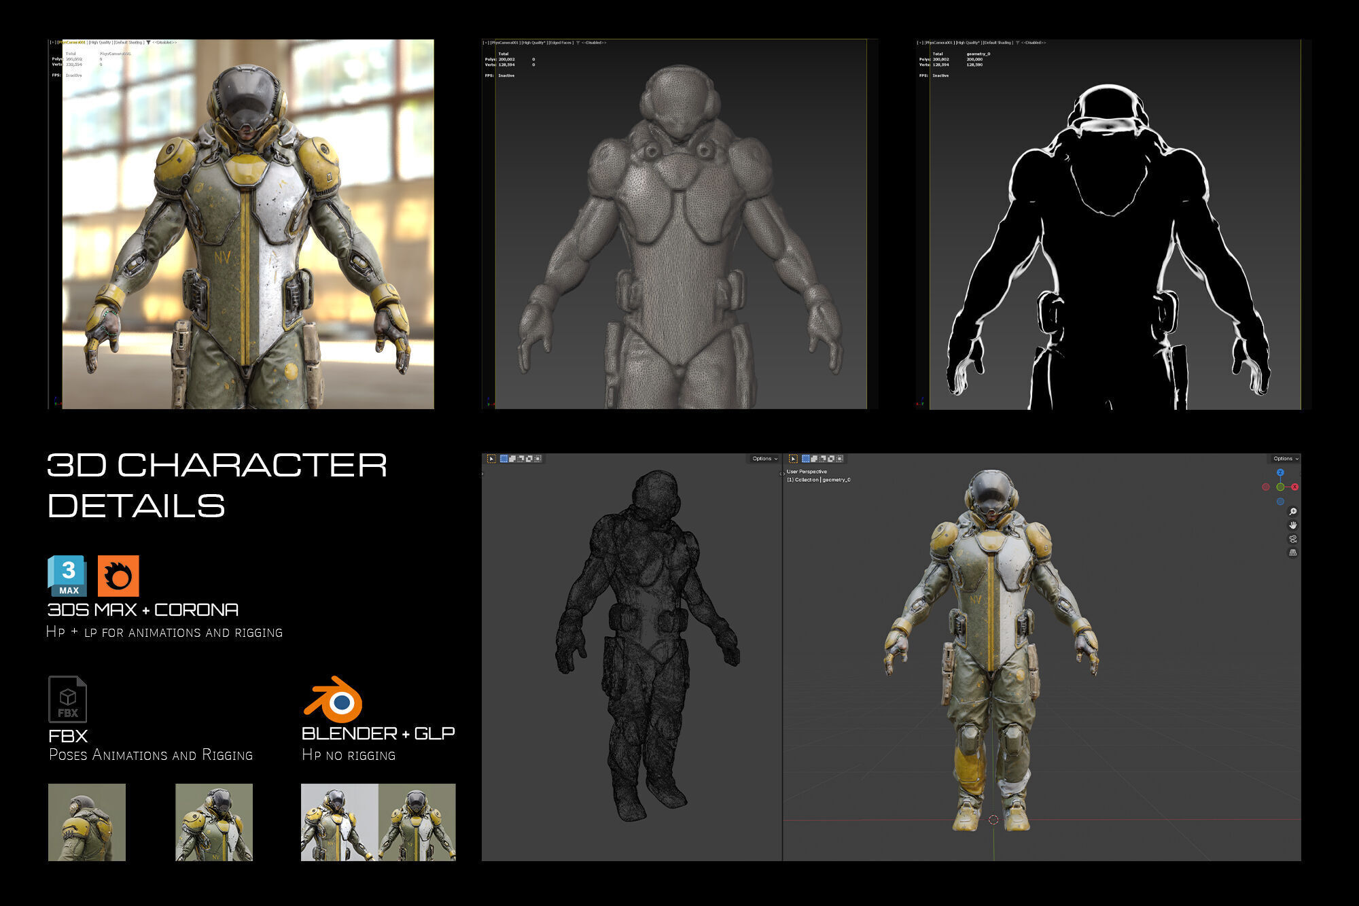Choose 'set new selection' mode in left Blender viewport
Image resolution: width=1359 pixels, height=906 pixels.
pyautogui.click(x=504, y=459)
